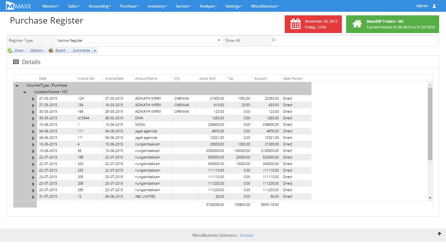The height and width of the screenshot is (251, 446).
Task: Click the green refresh Show icon
Action: (10, 51)
